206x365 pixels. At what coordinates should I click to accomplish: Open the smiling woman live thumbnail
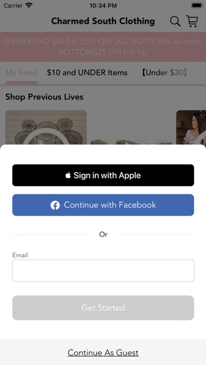pyautogui.click(x=191, y=127)
